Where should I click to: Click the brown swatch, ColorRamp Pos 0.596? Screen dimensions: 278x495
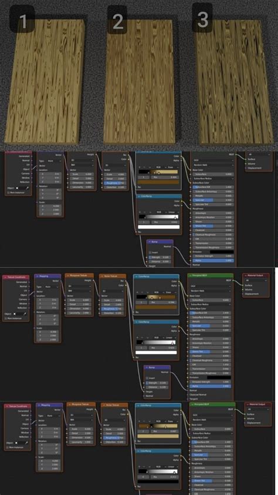(x=157, y=307)
